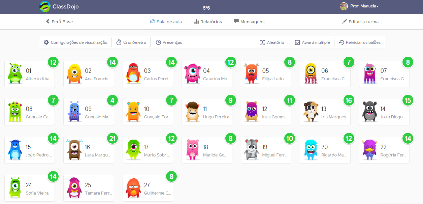Click student 10's orange monster avatar
This screenshot has width=423, height=204.
[x=133, y=112]
